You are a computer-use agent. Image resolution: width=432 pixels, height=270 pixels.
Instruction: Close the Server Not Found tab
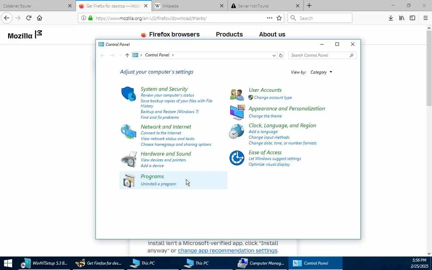coord(297,6)
